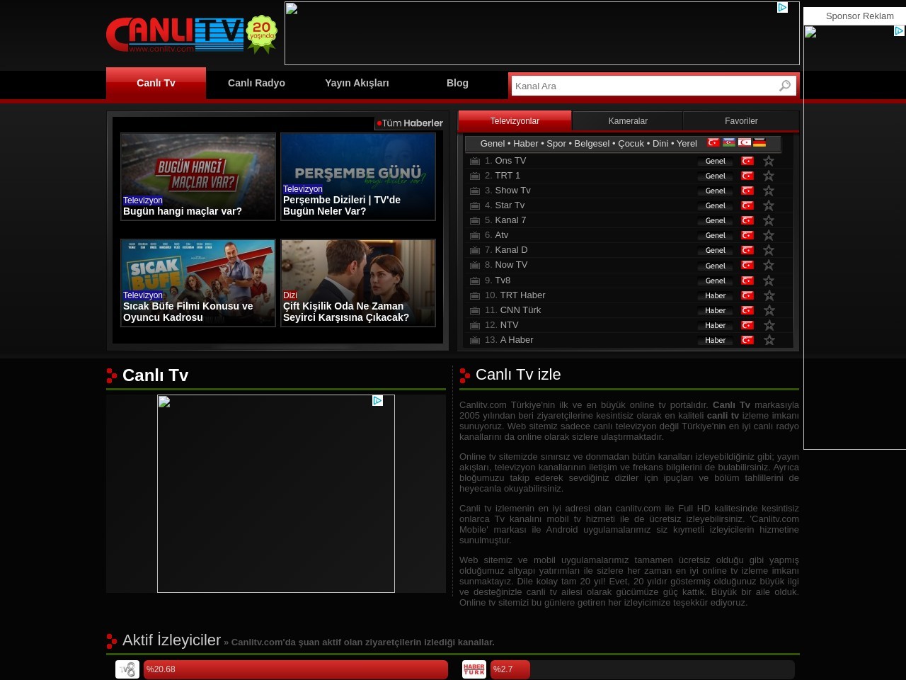Click the TV icon beside A Haber

click(x=475, y=341)
